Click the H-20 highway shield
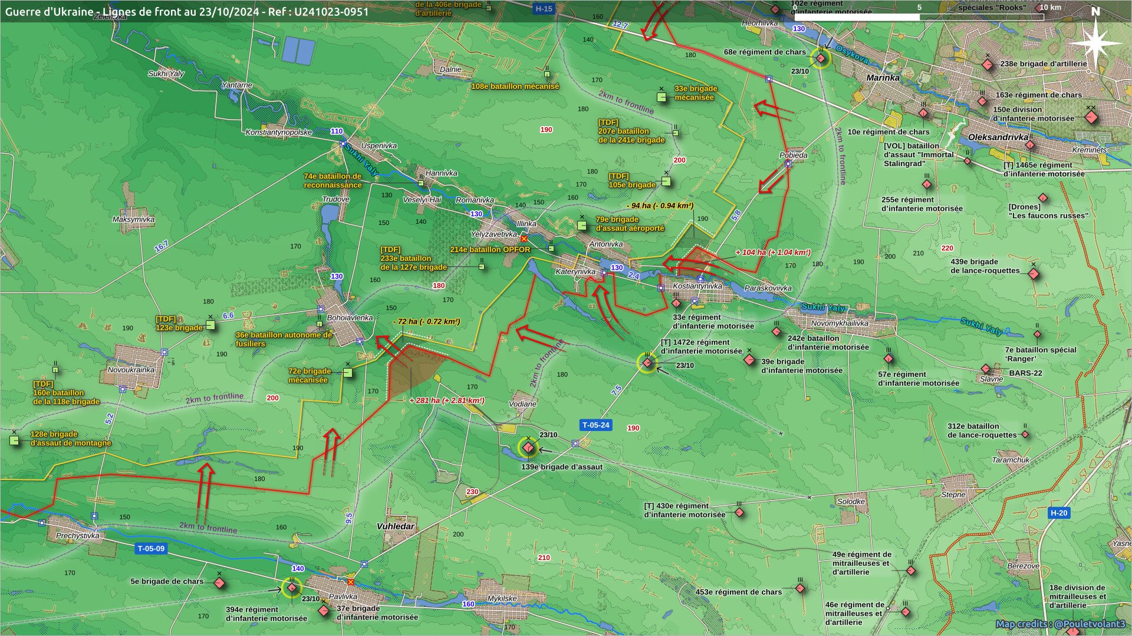 (1059, 513)
